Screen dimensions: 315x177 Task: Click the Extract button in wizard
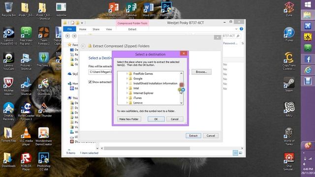coord(193,136)
